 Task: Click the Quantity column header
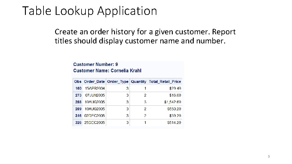coord(139,82)
